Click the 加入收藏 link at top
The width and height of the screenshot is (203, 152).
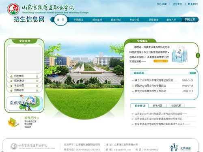tap(162, 4)
